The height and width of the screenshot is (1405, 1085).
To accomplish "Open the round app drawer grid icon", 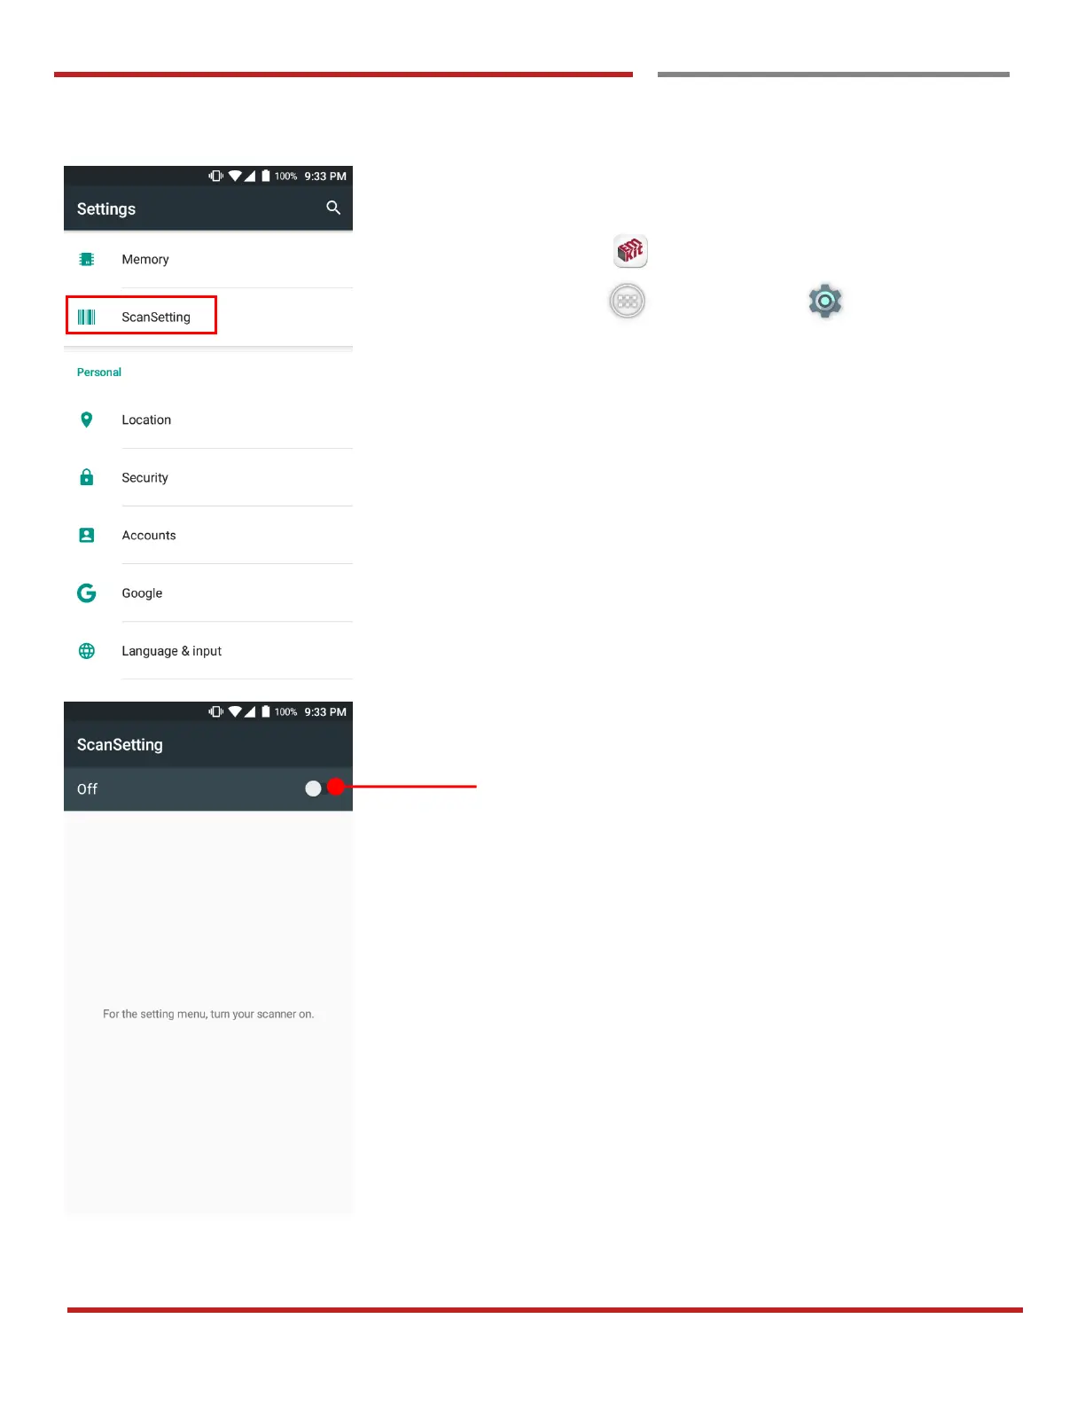I will pos(628,302).
